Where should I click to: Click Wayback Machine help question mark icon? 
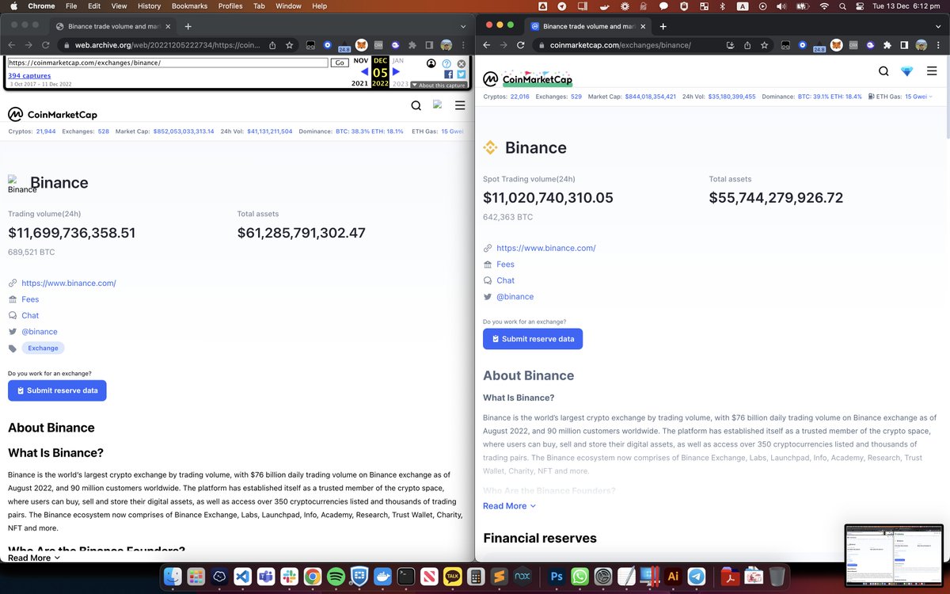click(446, 63)
